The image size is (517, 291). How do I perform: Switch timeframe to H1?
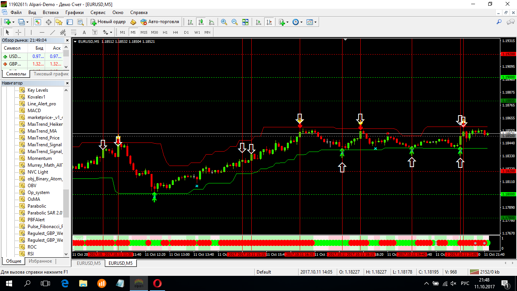click(x=165, y=32)
